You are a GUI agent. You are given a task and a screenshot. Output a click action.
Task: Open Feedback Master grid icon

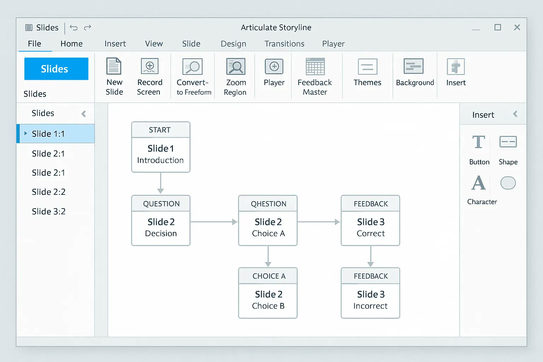[315, 66]
